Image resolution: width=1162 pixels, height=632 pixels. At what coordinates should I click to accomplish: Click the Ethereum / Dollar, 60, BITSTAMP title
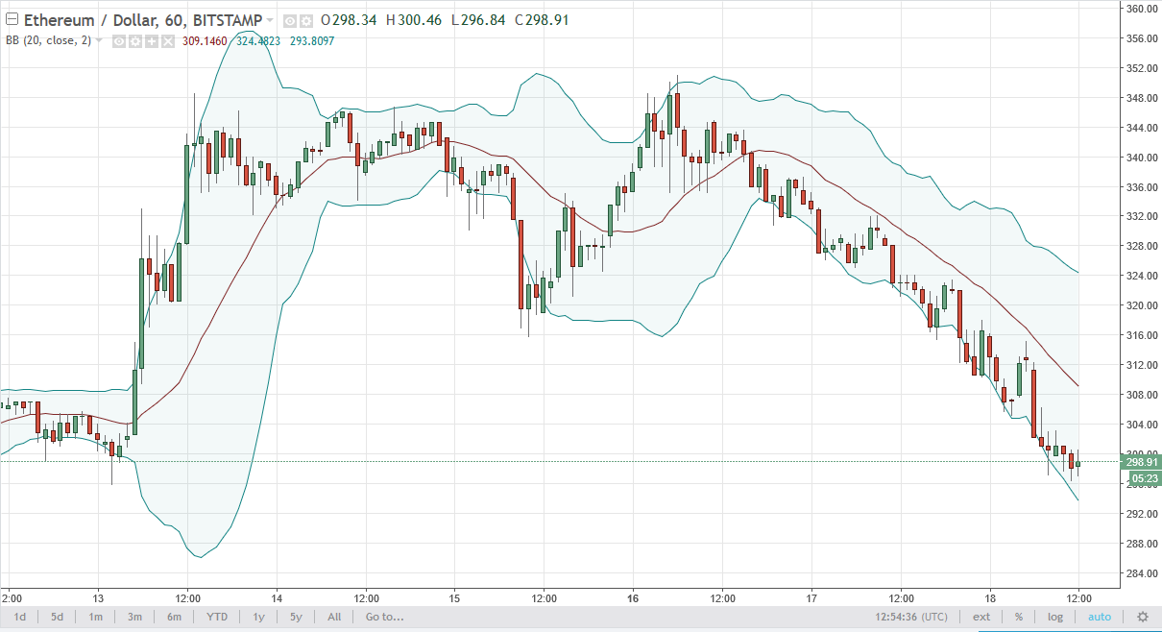point(143,20)
